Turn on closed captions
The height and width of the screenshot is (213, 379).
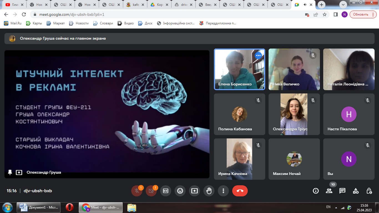(x=166, y=191)
